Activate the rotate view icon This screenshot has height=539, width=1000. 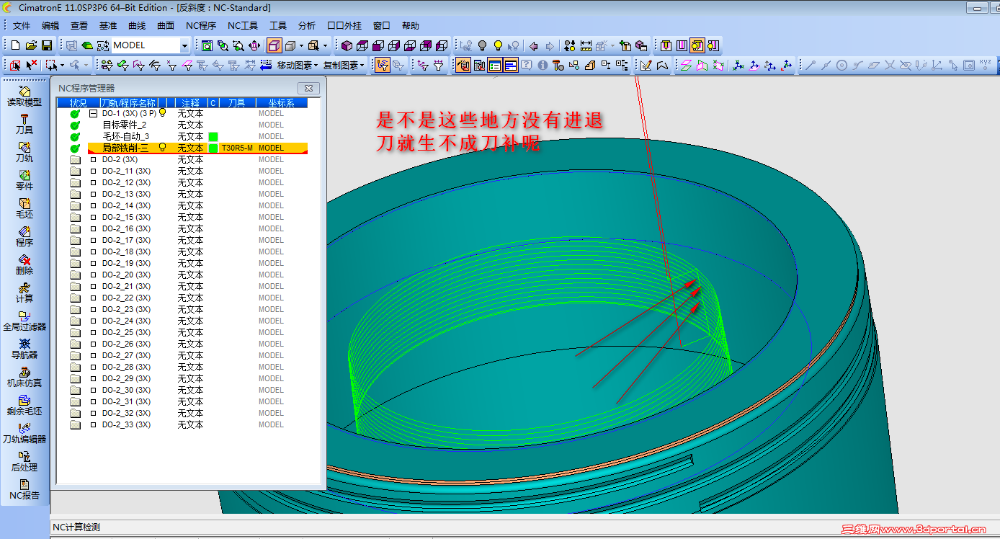click(x=254, y=45)
